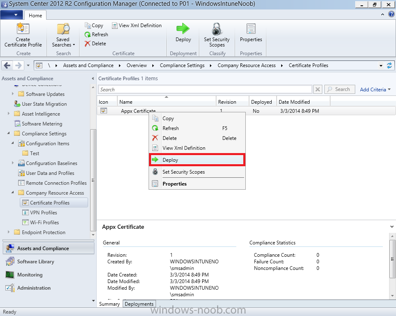Switch to the Software Library workspace
Image resolution: width=396 pixels, height=316 pixels.
pos(49,262)
